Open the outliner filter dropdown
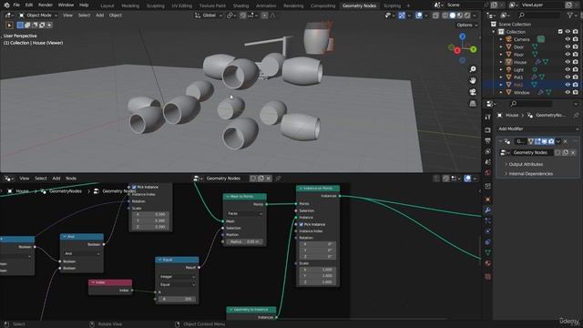The width and height of the screenshot is (583, 328). [571, 15]
